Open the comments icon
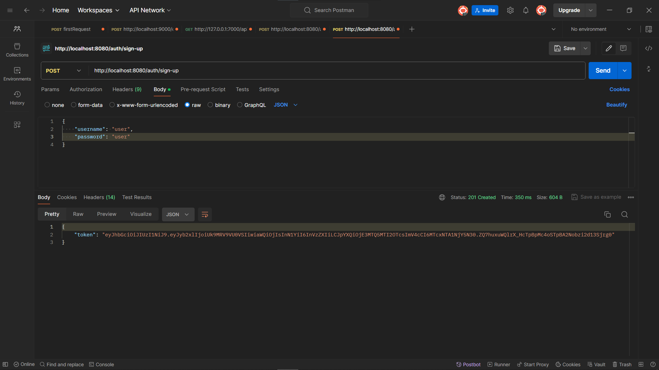Viewport: 659px width, 370px height. (x=623, y=48)
